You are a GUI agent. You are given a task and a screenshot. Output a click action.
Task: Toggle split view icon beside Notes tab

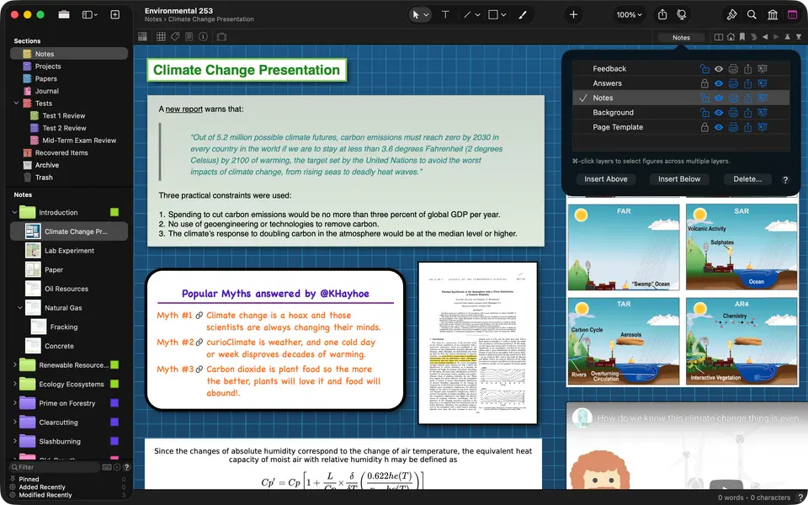coord(718,36)
